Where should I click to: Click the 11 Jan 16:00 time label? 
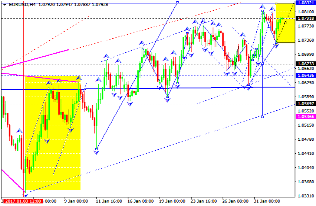coord(109,201)
